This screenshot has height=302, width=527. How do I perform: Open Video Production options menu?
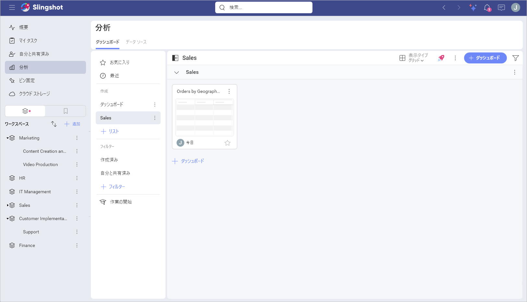[77, 164]
